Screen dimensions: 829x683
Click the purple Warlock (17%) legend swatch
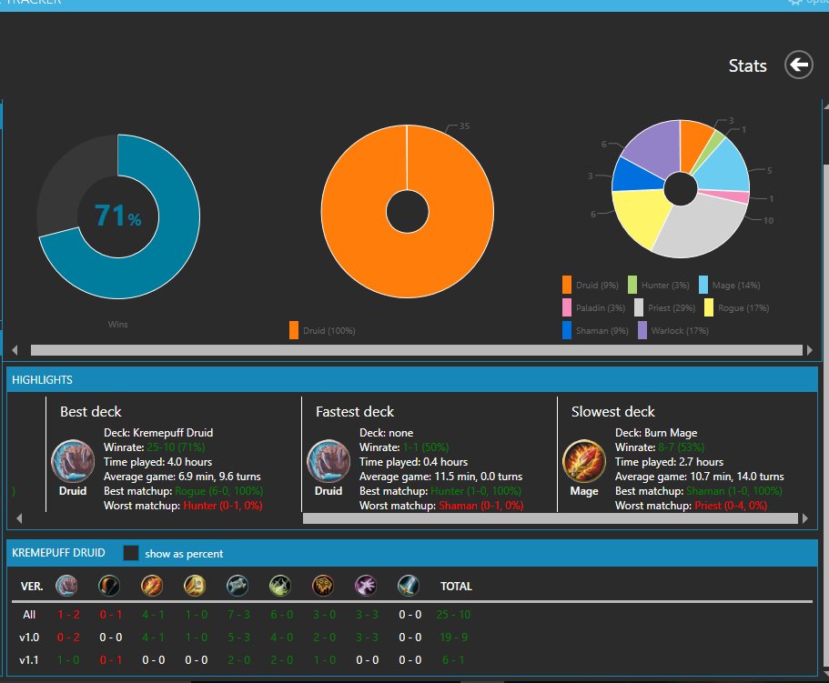click(642, 330)
